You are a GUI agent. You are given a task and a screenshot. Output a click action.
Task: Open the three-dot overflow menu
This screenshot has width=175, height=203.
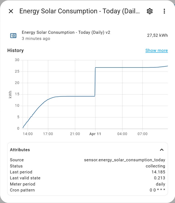164,11
